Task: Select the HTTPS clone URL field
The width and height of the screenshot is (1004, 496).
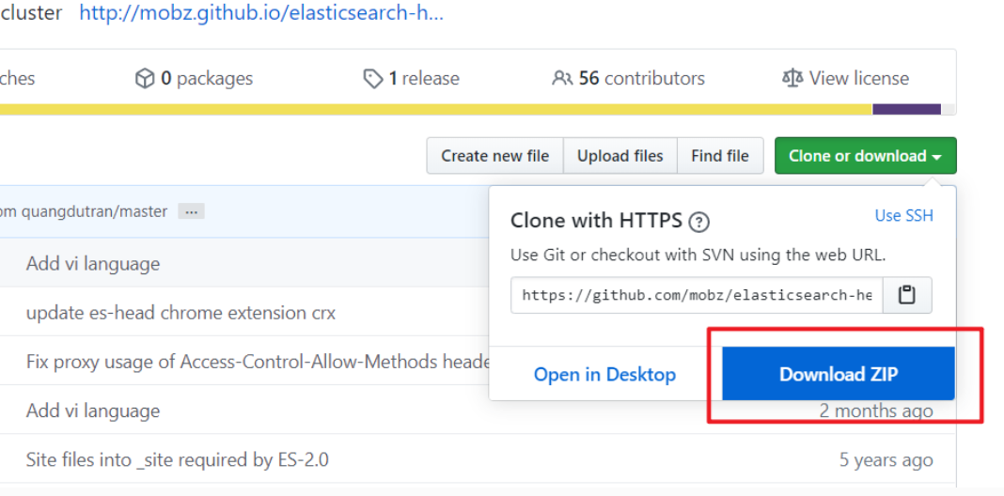Action: 697,295
